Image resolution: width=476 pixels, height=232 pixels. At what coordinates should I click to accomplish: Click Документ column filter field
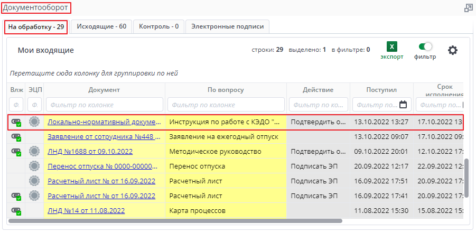point(104,105)
